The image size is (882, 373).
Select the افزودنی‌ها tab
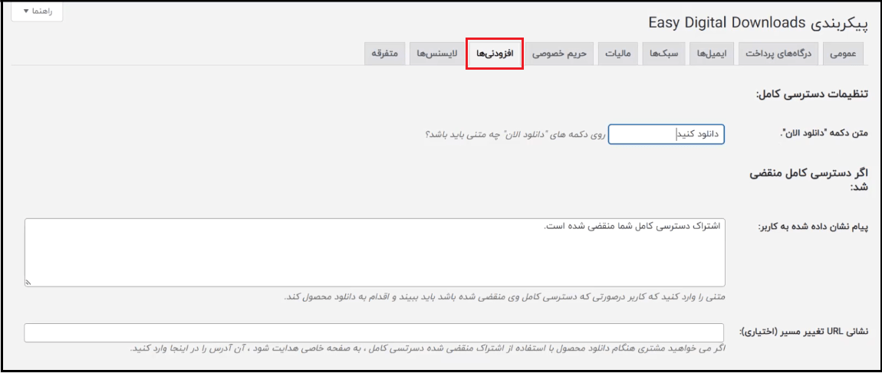(x=495, y=54)
